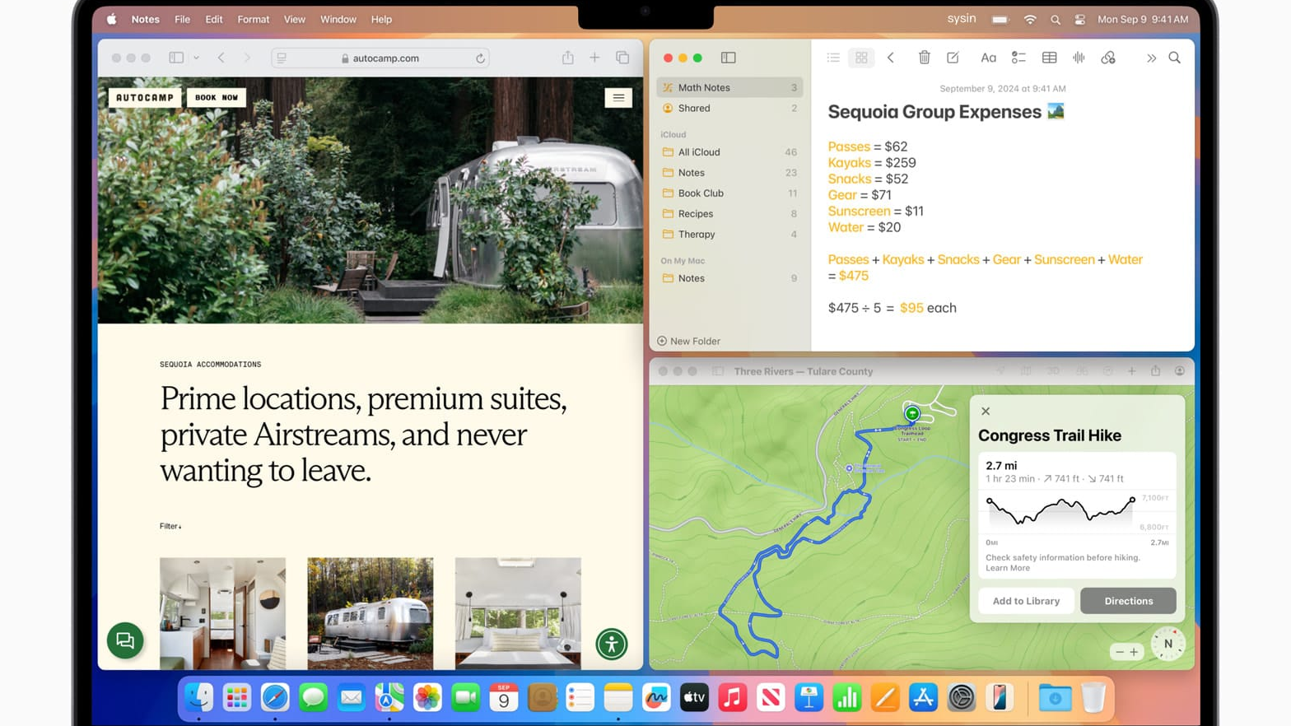Show Safari tab overview
1291x726 pixels.
(x=622, y=58)
